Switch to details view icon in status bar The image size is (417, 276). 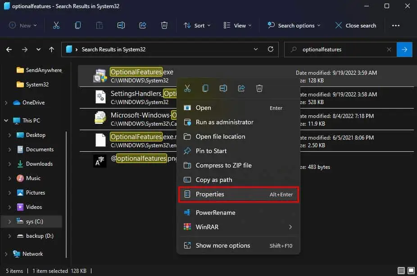pyautogui.click(x=401, y=271)
